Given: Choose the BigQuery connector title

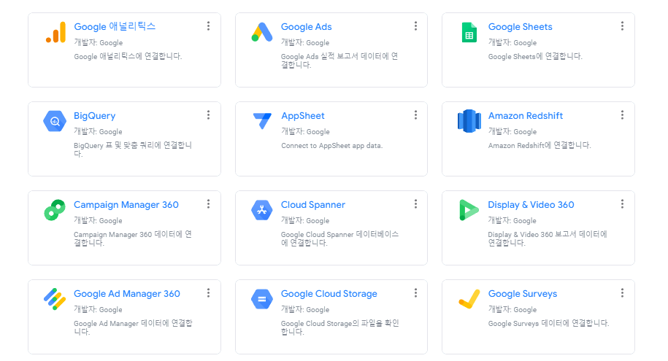Looking at the screenshot, I should click(x=95, y=116).
